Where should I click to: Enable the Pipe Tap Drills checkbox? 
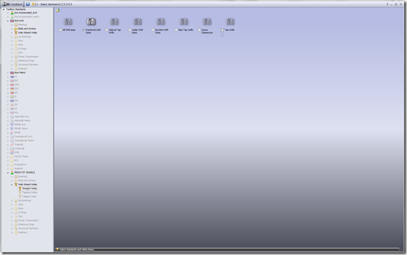(176, 30)
